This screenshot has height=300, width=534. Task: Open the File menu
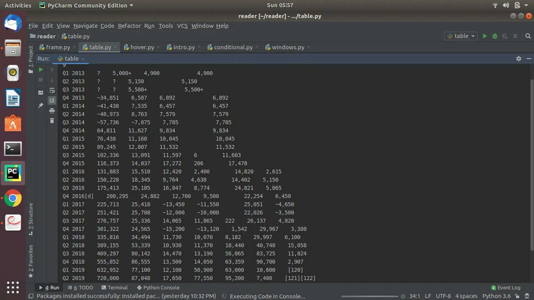coord(33,26)
